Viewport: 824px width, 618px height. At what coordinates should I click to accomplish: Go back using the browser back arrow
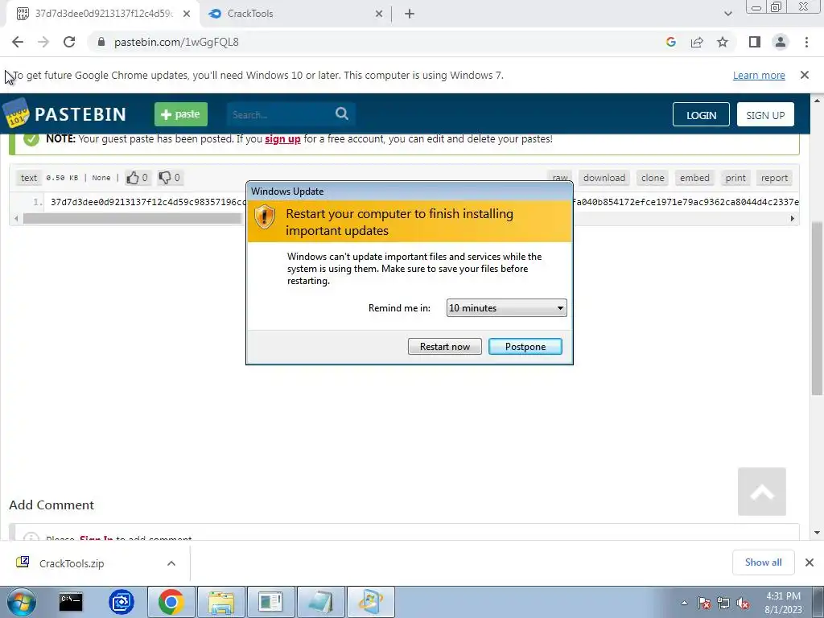[18, 42]
